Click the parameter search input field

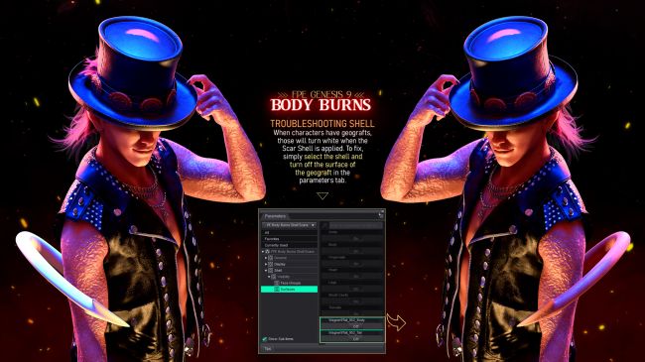(356, 225)
